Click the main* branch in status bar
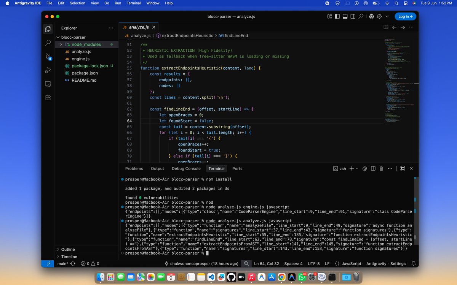This screenshot has height=285, width=457. [x=62, y=264]
